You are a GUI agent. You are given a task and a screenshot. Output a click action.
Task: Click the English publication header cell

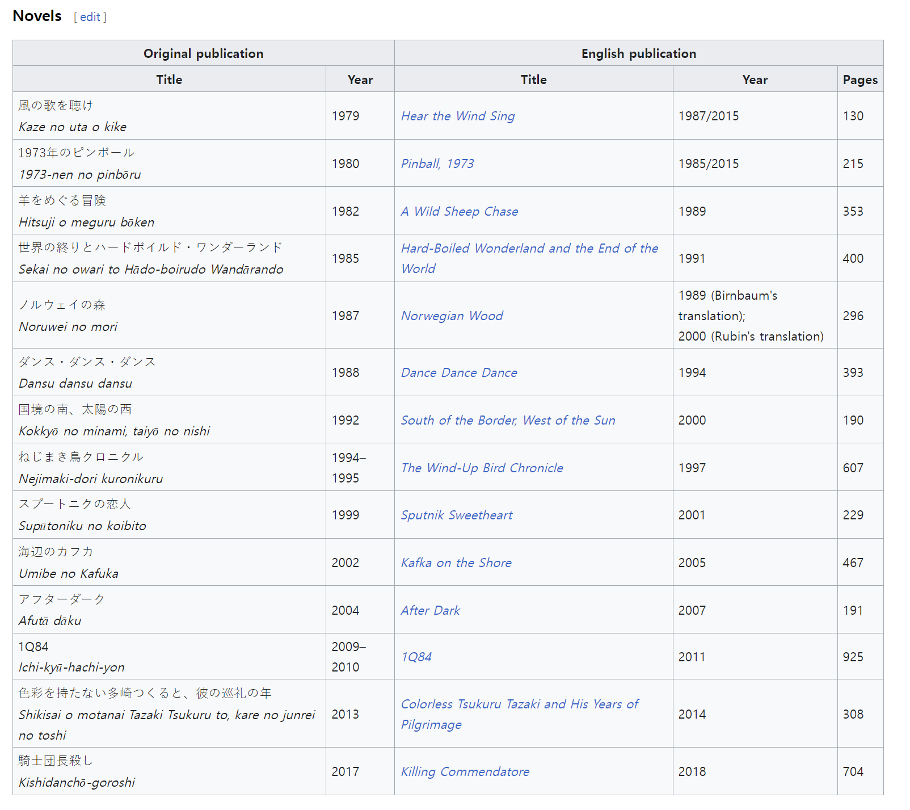click(639, 53)
